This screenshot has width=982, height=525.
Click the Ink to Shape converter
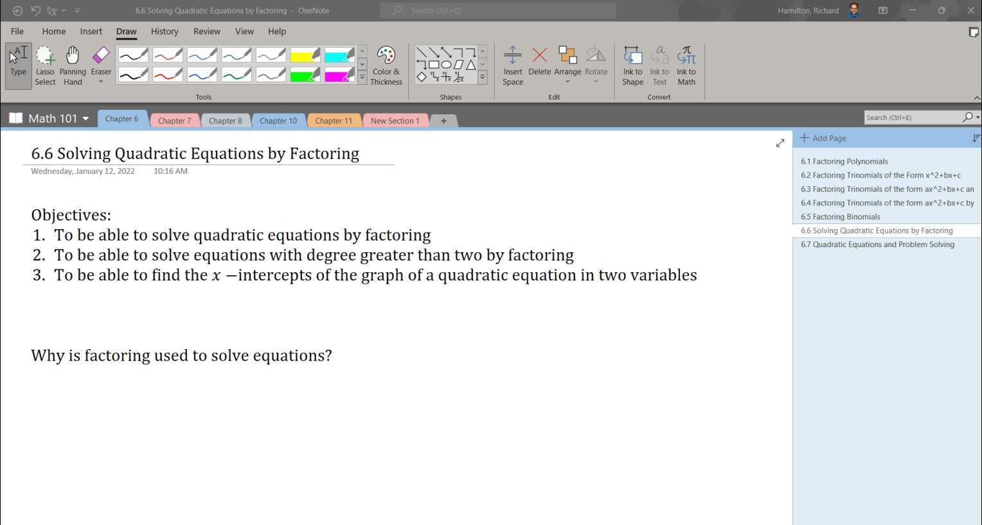632,65
